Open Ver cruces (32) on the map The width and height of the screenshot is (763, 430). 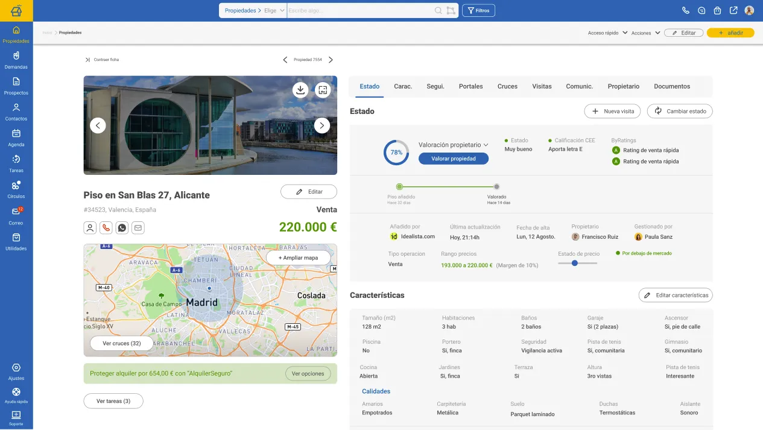(121, 343)
